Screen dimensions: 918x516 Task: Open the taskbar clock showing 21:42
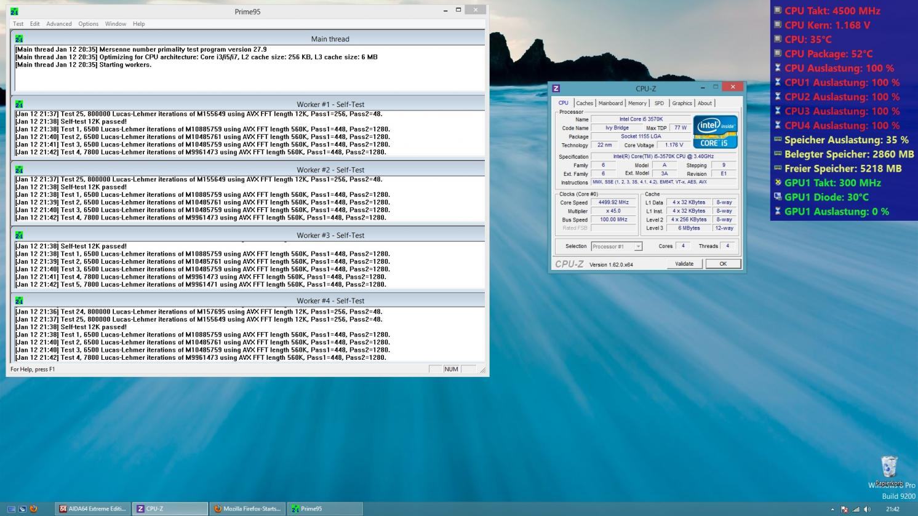893,509
